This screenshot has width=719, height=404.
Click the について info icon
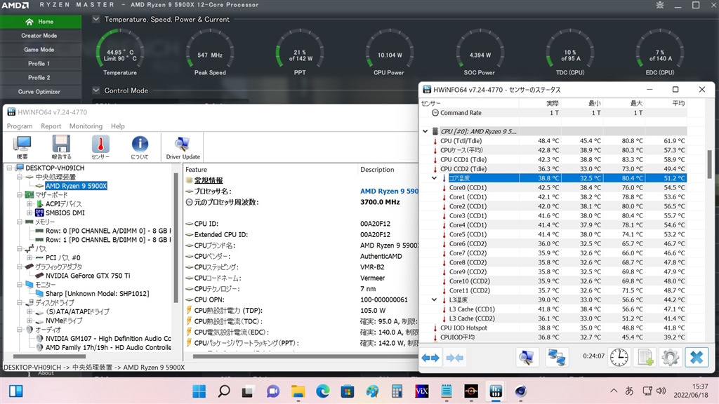click(x=140, y=147)
